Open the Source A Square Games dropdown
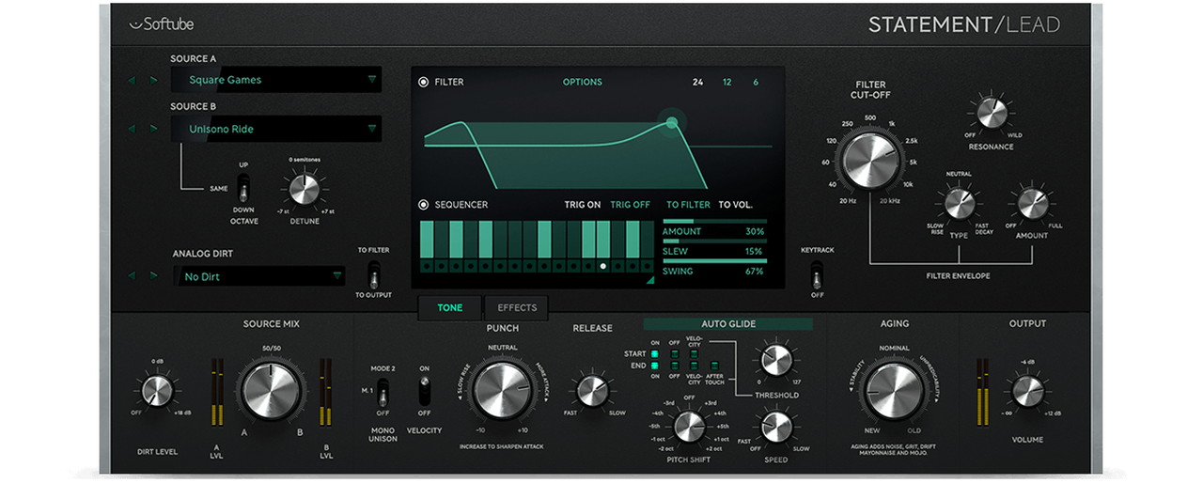1203x483 pixels. [276, 80]
